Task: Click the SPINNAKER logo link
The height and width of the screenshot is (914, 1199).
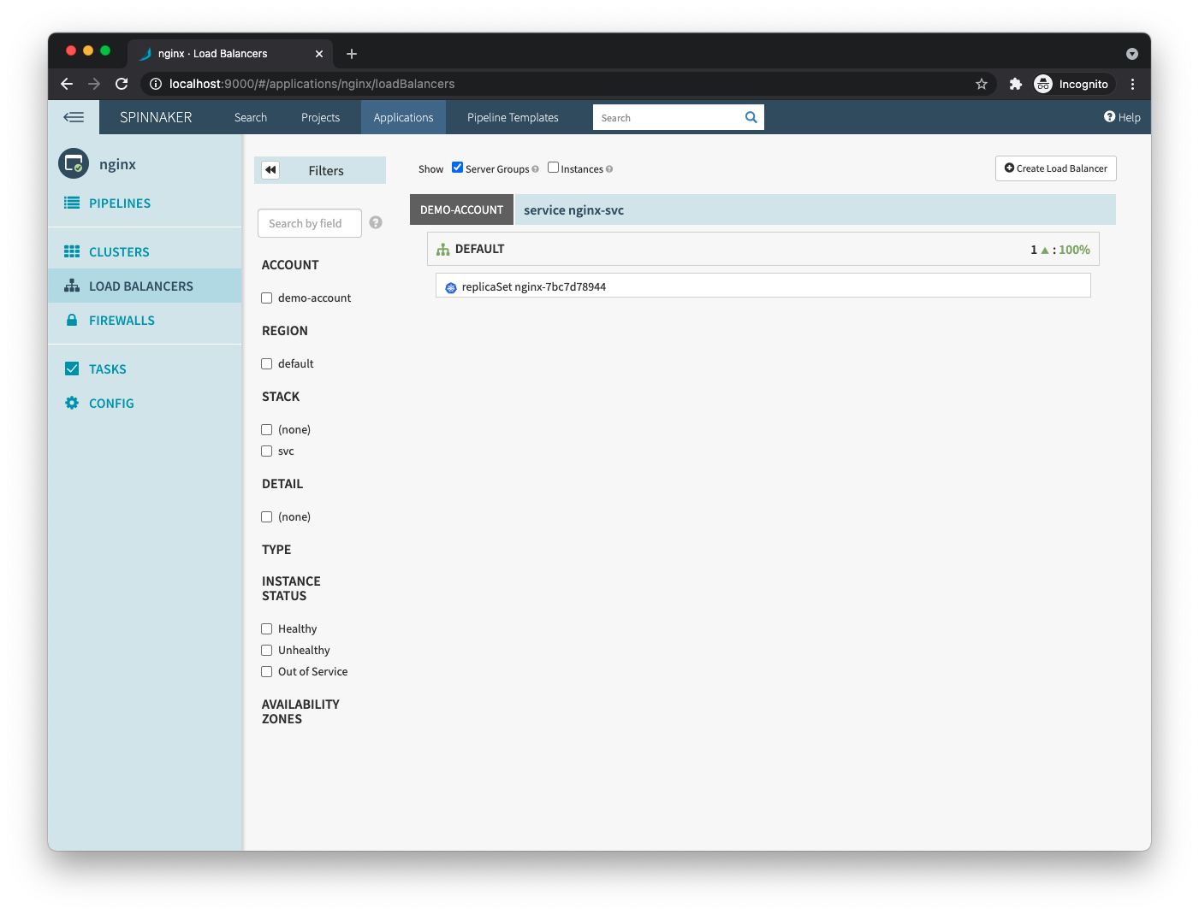Action: tap(156, 117)
